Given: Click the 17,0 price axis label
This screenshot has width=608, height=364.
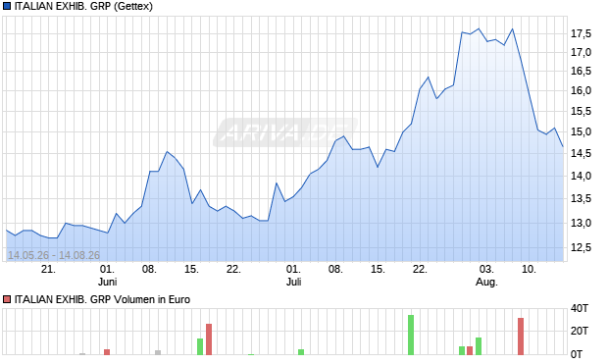Looking at the screenshot, I should point(581,52).
